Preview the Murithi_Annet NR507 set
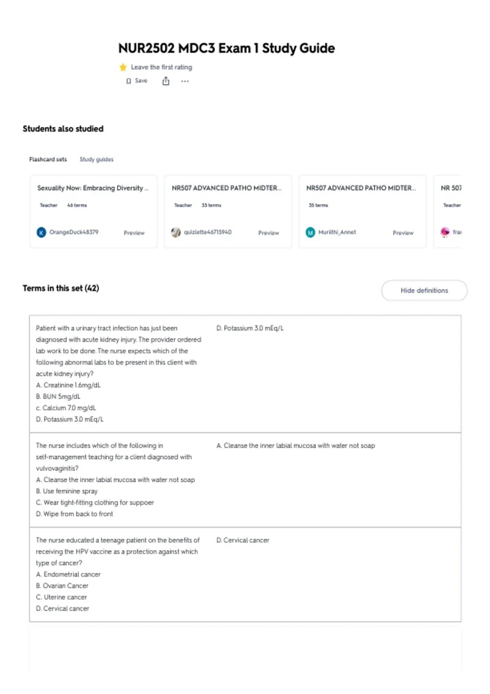490x694 pixels. click(403, 233)
